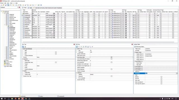
Task: Select the Reports tree node
Action: pyautogui.click(x=8, y=63)
